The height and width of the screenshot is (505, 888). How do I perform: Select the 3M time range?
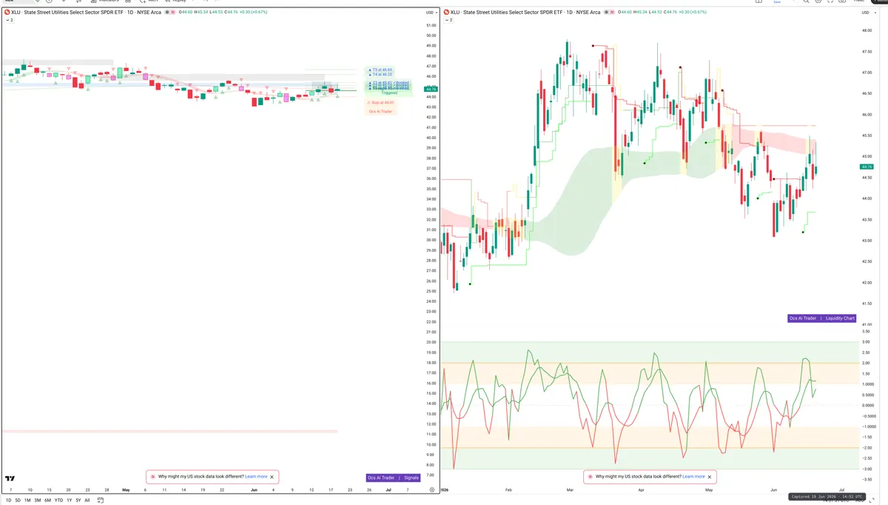tap(38, 501)
